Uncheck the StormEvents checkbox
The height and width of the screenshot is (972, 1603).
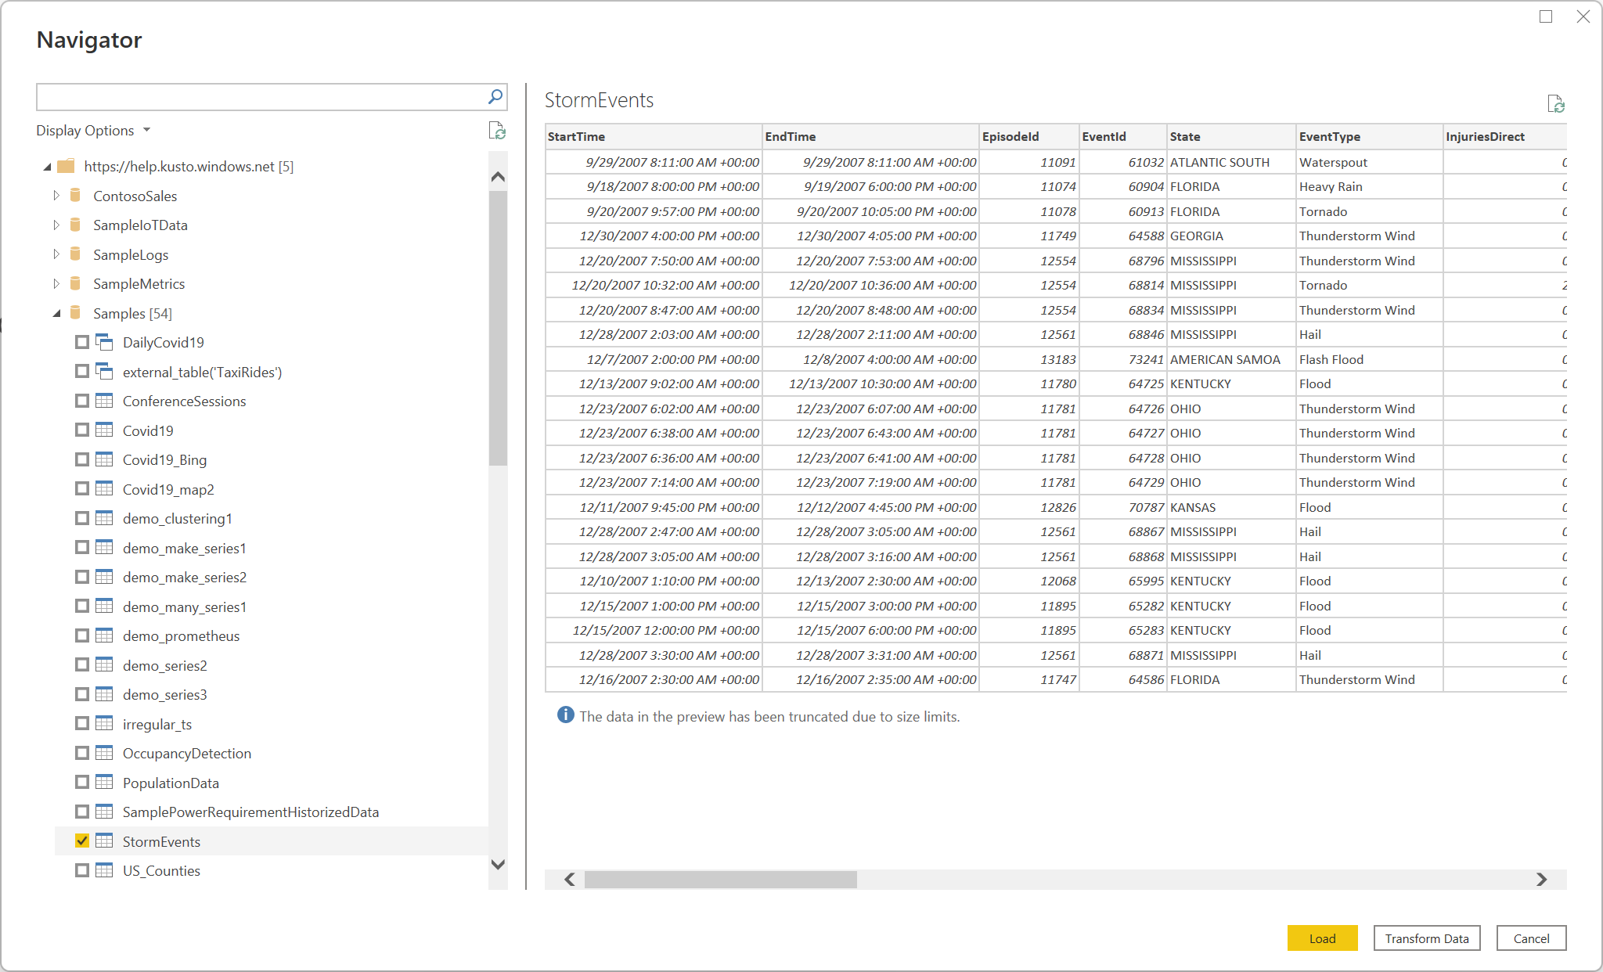click(82, 841)
